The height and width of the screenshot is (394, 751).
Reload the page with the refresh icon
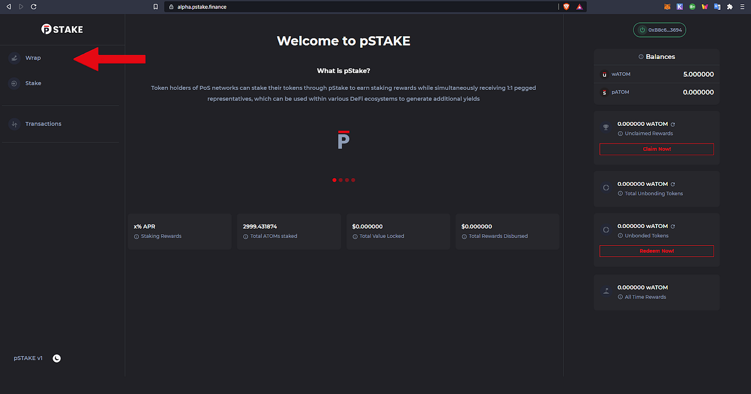[34, 6]
